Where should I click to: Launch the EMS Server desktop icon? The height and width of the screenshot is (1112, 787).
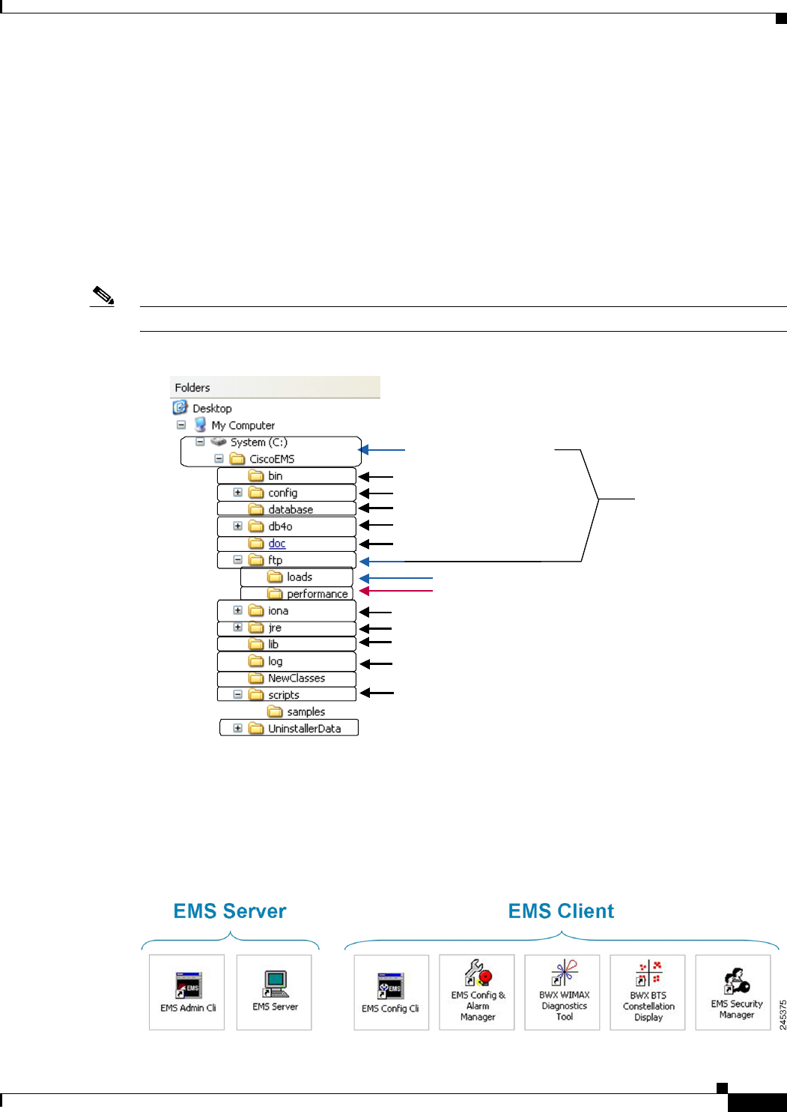[275, 984]
